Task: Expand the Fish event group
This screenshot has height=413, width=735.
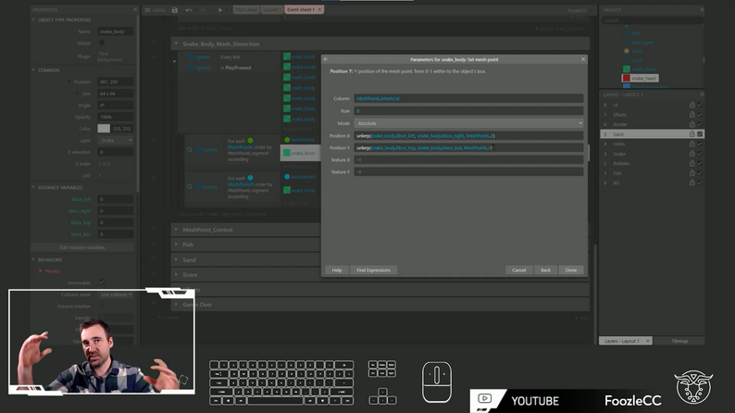Action: tap(176, 244)
